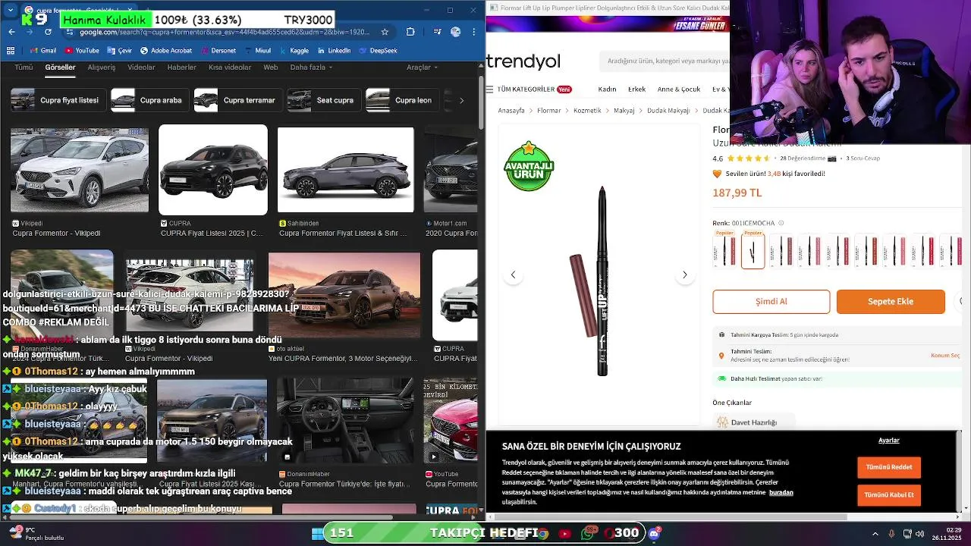The width and height of the screenshot is (971, 546).
Task: Open the 28 Değerlendirme reviews link
Action: [x=802, y=158]
